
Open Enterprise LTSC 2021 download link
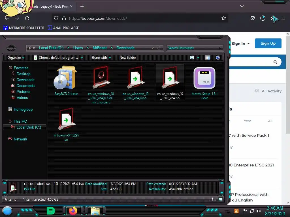[251, 165]
